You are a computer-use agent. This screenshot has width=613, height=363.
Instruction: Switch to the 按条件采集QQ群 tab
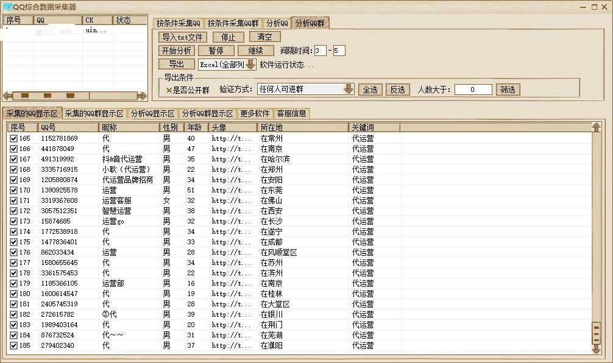233,23
